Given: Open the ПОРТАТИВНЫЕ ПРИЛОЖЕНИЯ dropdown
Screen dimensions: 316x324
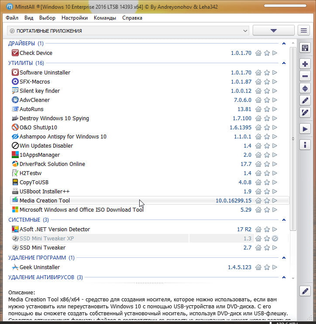Looking at the screenshot, I should click(x=128, y=31).
